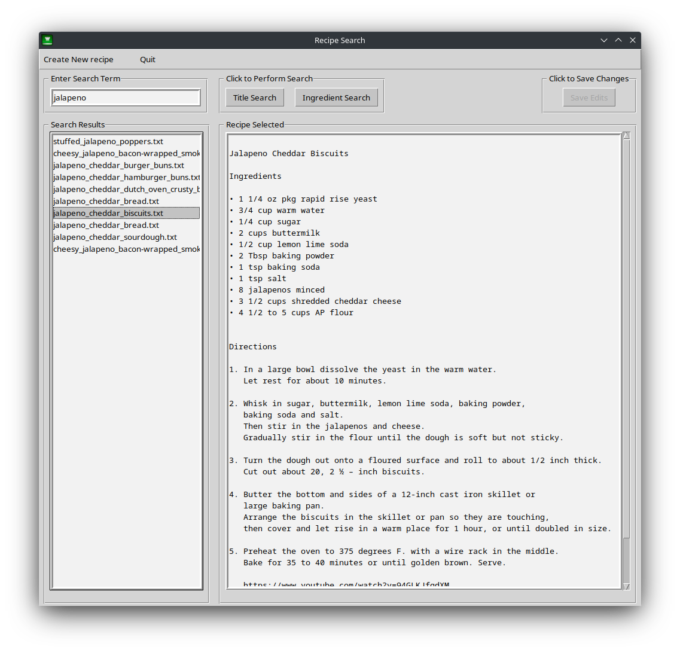Click the '1 tsp baking soda' line
The width and height of the screenshot is (680, 652).
point(275,267)
